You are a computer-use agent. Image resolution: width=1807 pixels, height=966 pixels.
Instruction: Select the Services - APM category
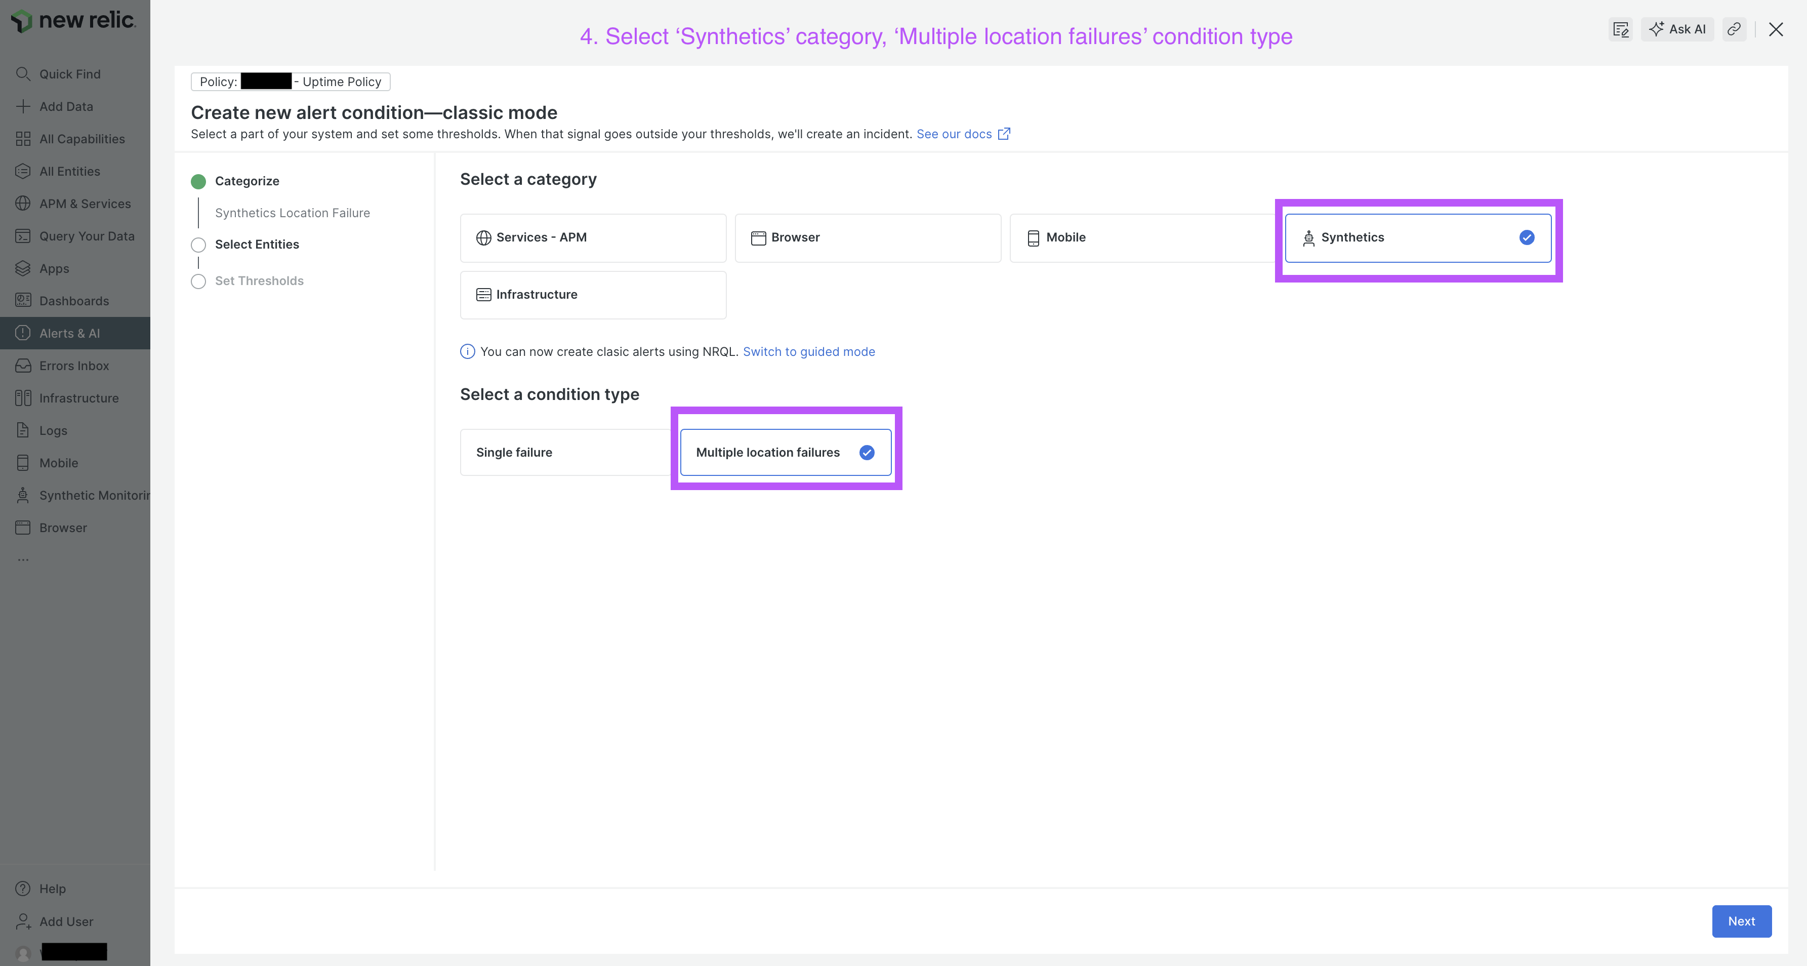point(593,238)
